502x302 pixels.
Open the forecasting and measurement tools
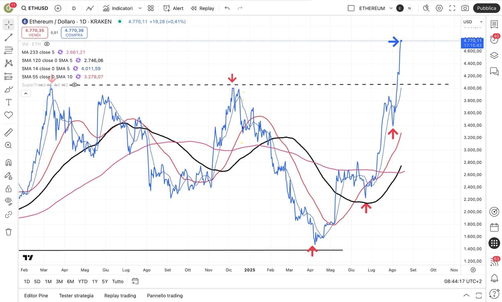coord(9,76)
